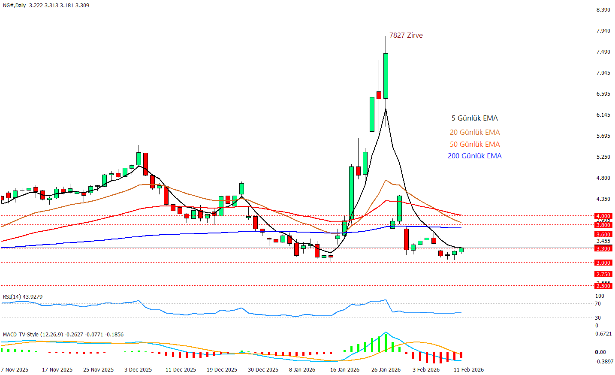Screen dimensions: 615x375
Task: Select the "200 Günlük EMA" legend label
Action: click(474, 156)
